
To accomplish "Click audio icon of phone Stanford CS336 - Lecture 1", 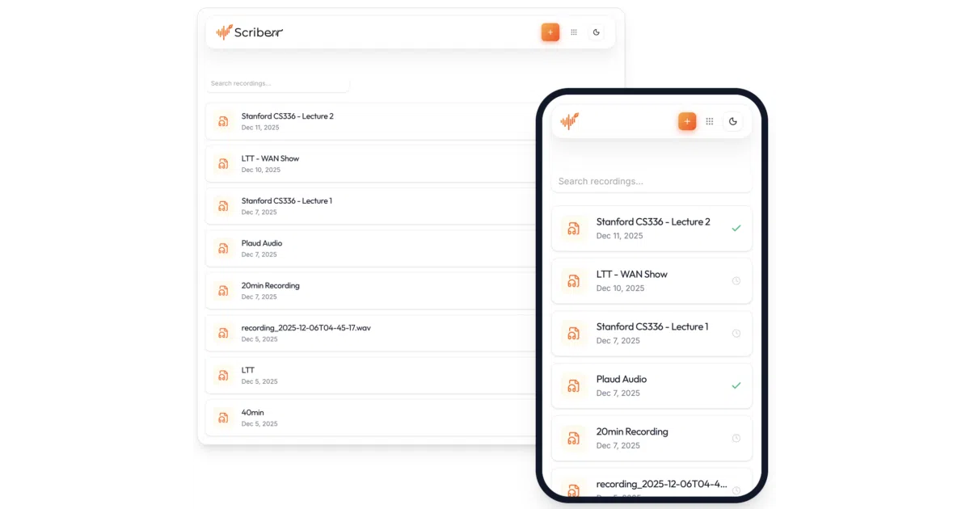I will pos(573,334).
